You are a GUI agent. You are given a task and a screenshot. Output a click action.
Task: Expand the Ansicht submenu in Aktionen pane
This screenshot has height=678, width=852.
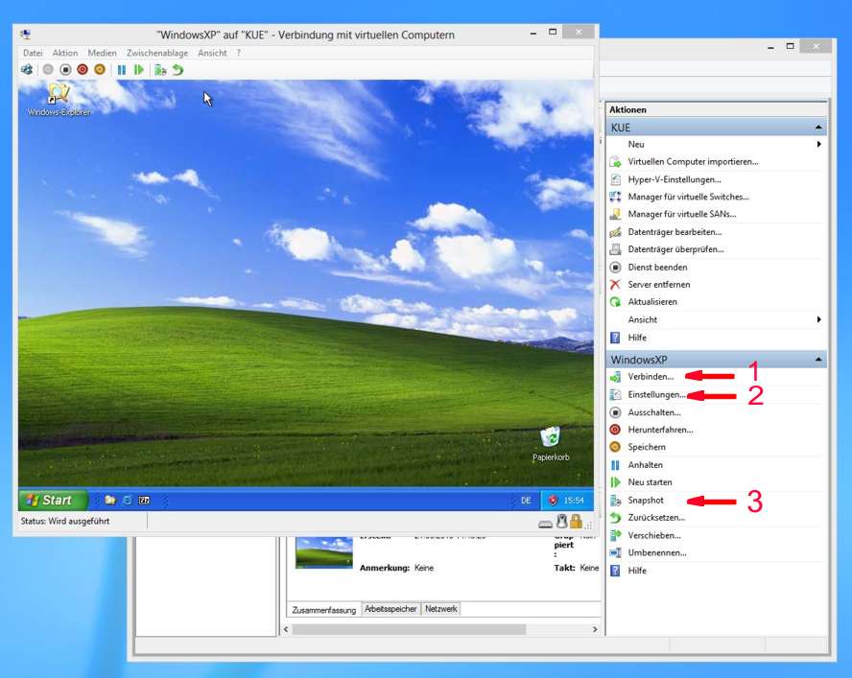point(818,319)
